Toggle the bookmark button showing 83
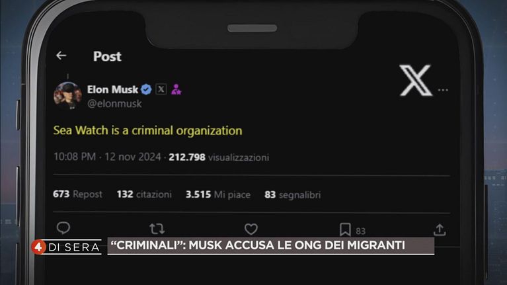 346,229
